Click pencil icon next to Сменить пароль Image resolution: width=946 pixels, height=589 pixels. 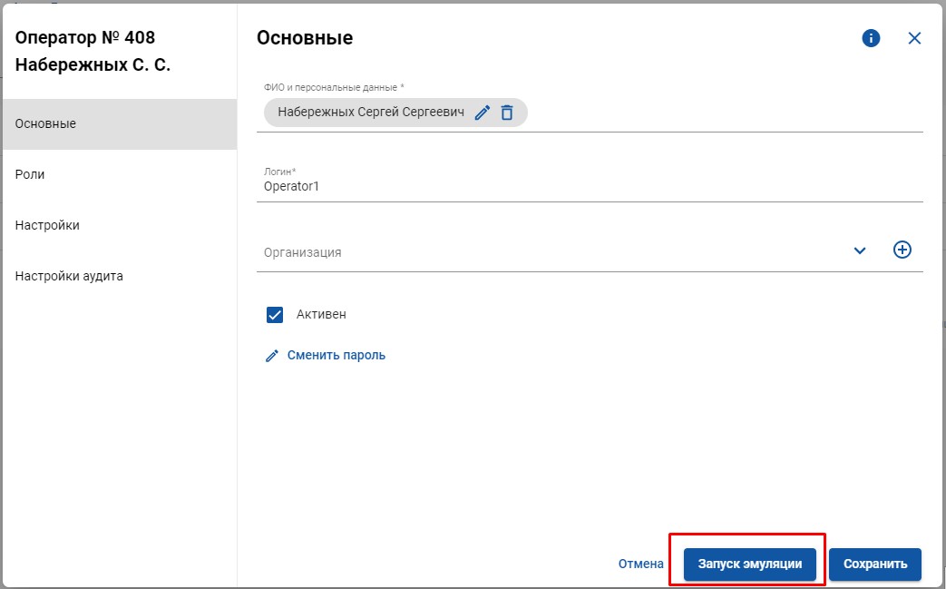click(x=272, y=356)
